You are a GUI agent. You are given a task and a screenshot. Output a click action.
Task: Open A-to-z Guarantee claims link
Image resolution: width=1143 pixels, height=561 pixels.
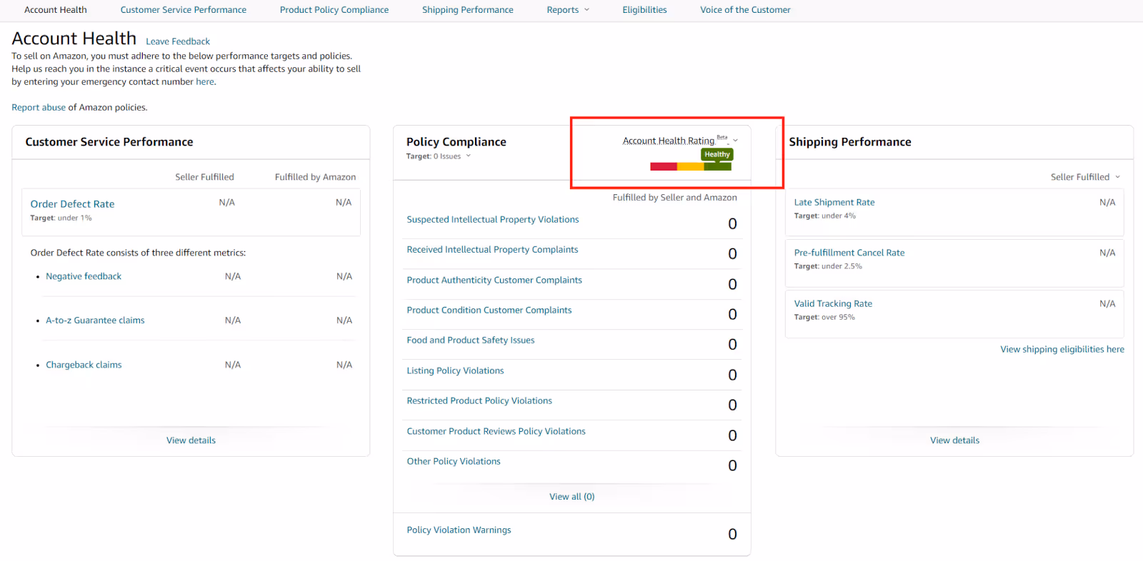click(95, 320)
